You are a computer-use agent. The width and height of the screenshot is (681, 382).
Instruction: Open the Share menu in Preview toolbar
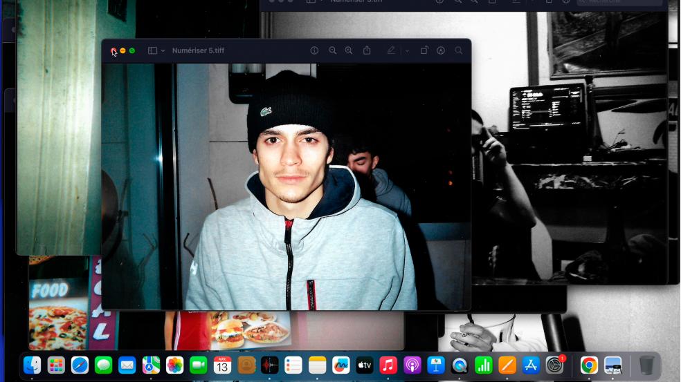367,50
